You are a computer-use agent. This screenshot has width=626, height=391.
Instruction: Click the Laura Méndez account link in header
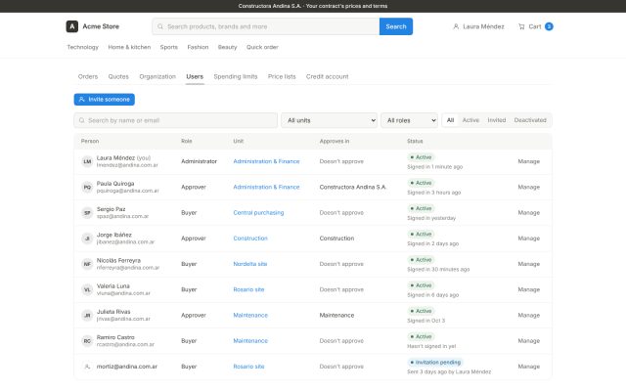click(478, 26)
